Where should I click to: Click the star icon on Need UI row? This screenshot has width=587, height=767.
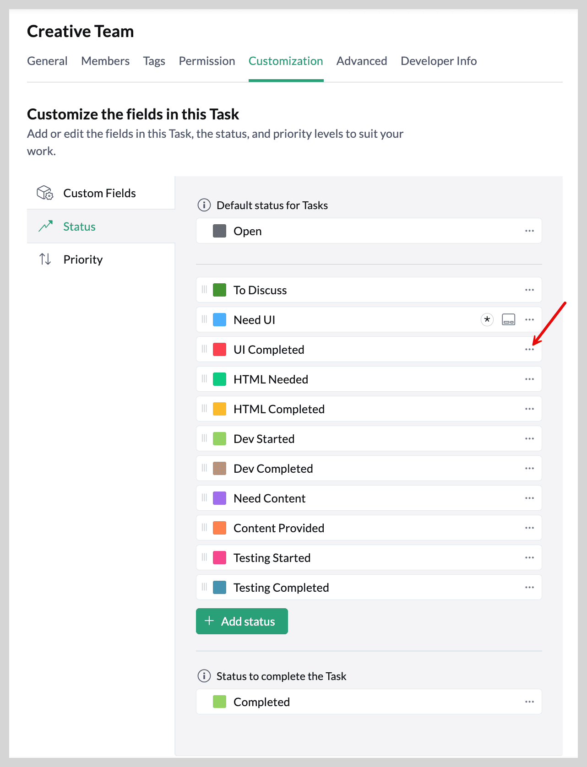tap(487, 319)
